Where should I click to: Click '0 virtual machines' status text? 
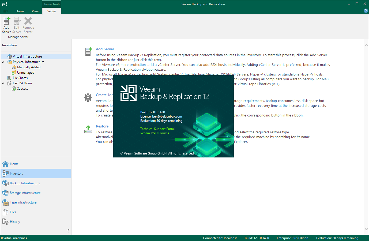pyautogui.click(x=14, y=238)
